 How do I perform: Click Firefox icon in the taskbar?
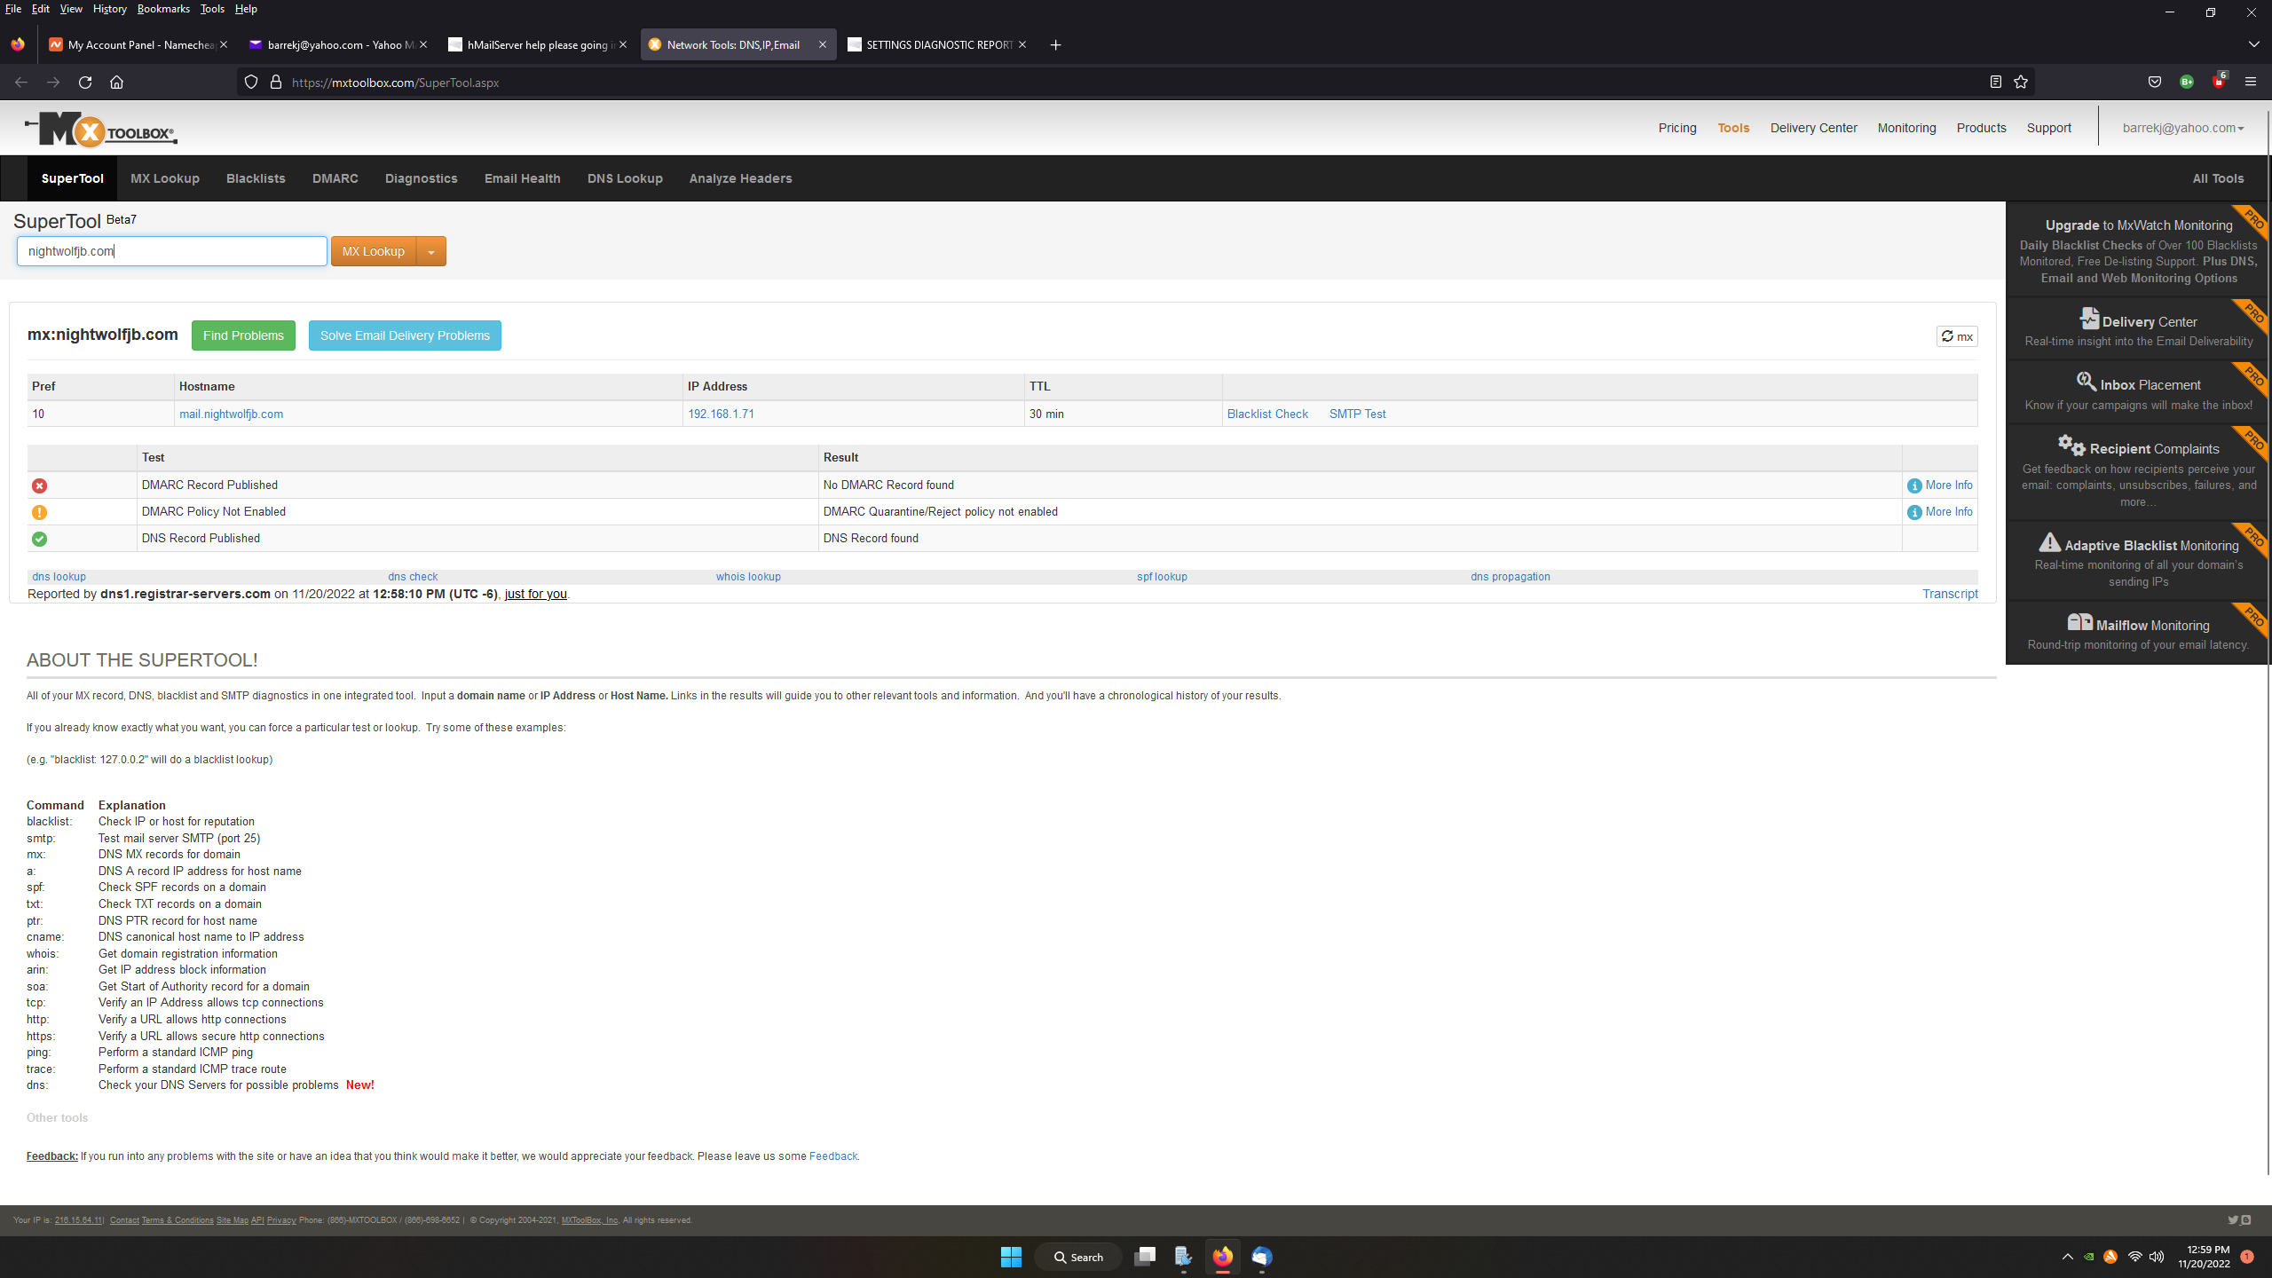1223,1257
